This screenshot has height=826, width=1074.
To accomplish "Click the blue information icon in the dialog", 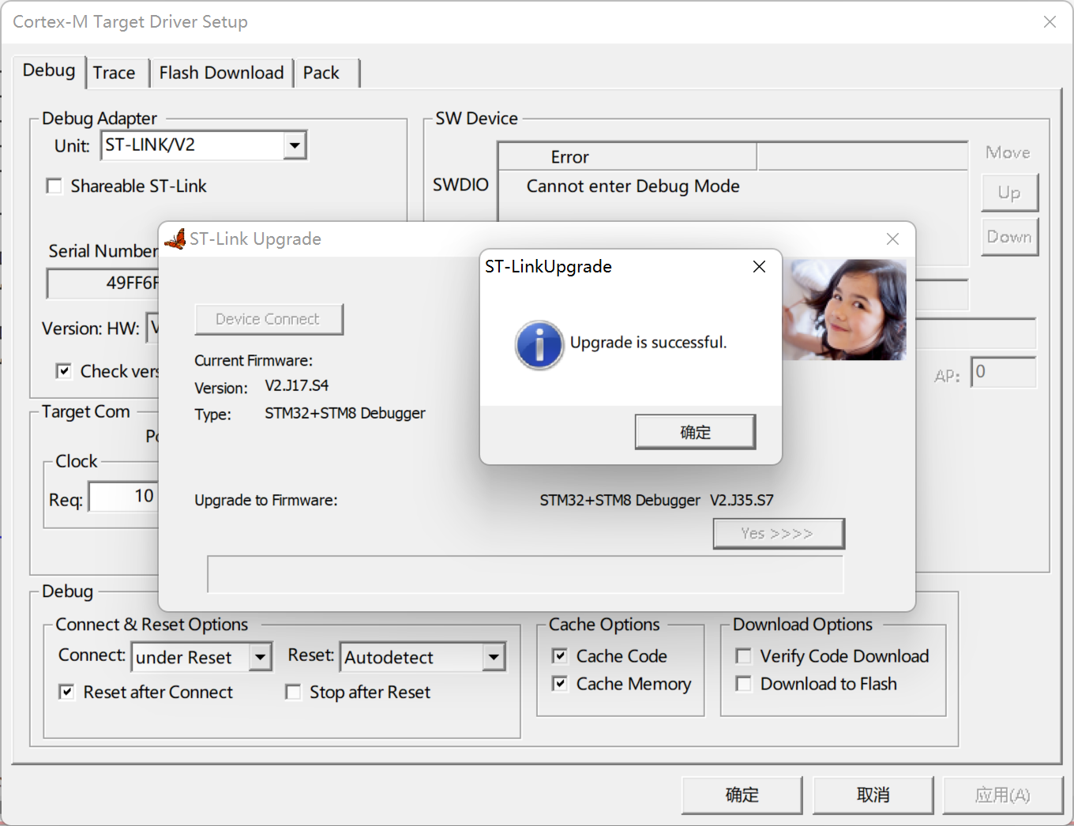I will 539,345.
